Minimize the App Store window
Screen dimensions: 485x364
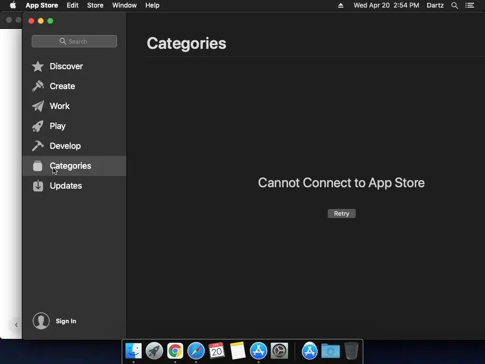tap(41, 21)
